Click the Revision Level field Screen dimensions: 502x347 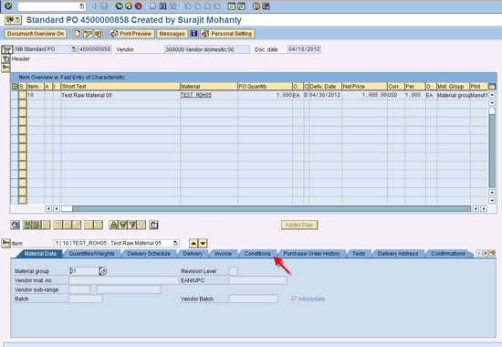234,271
